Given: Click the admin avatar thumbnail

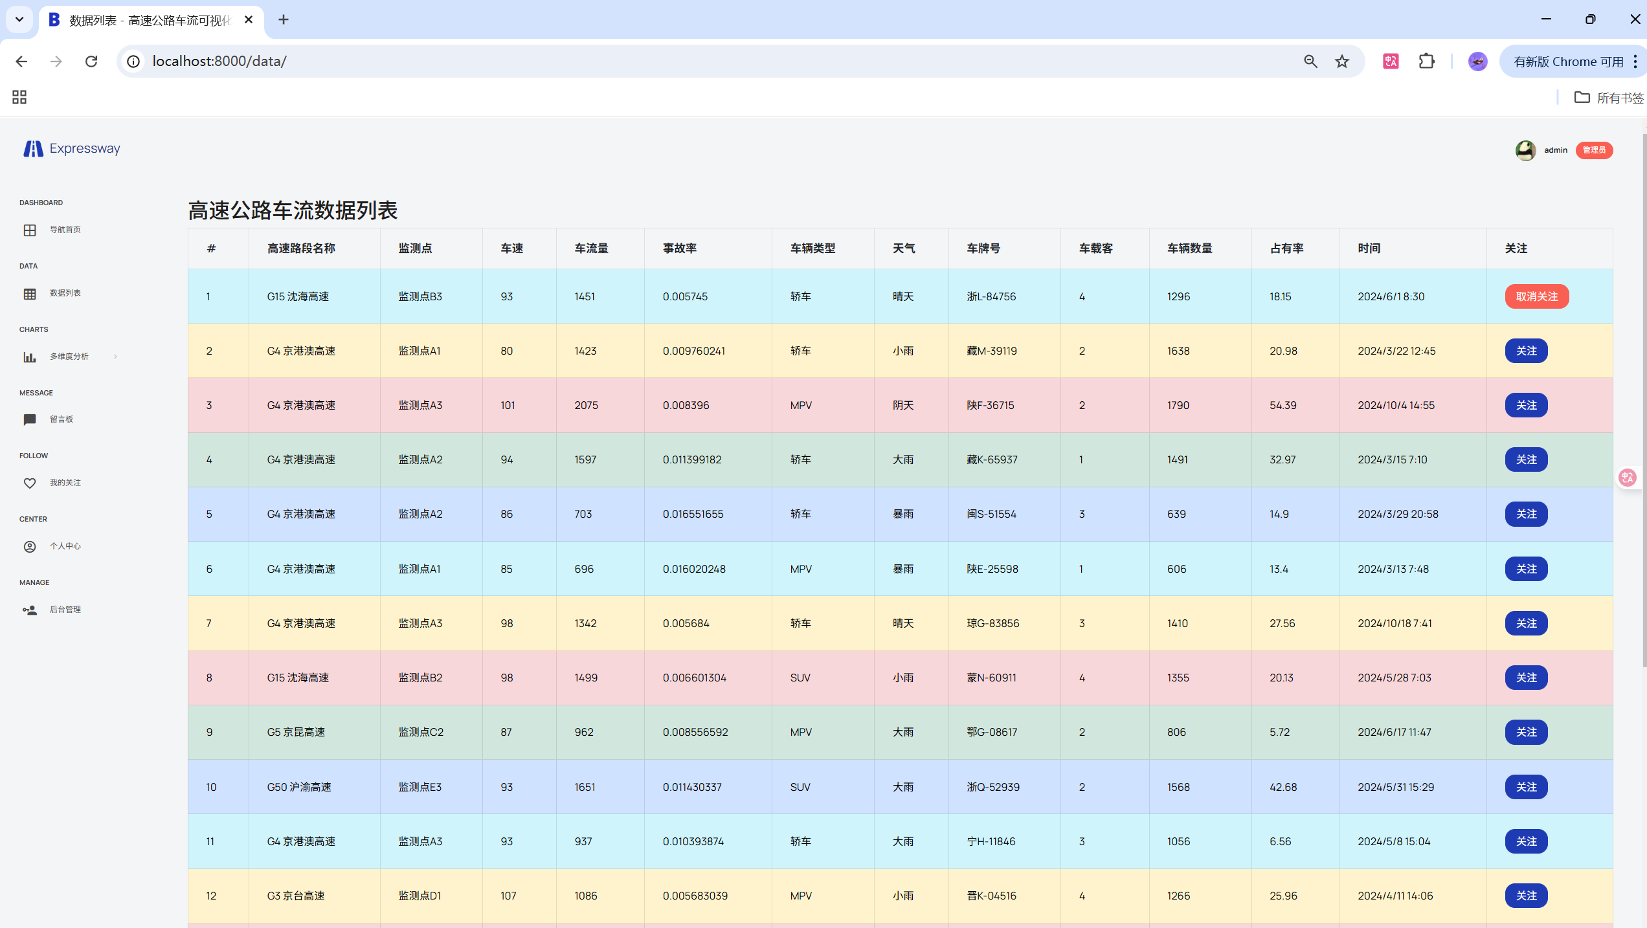Looking at the screenshot, I should pos(1525,150).
